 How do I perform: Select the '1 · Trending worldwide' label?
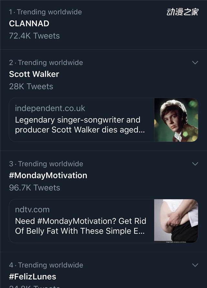tap(46, 12)
